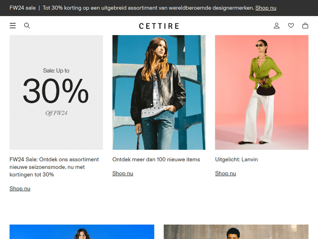Screen dimensions: 318x239
Task: Click the CETTIRE logo
Action: pos(159,26)
